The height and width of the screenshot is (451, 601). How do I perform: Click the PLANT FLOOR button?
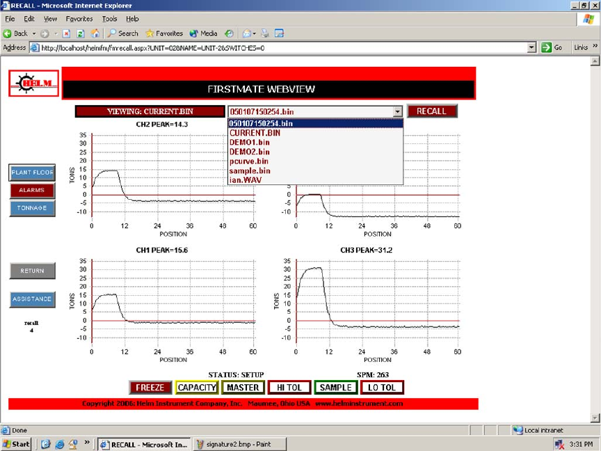tap(32, 173)
